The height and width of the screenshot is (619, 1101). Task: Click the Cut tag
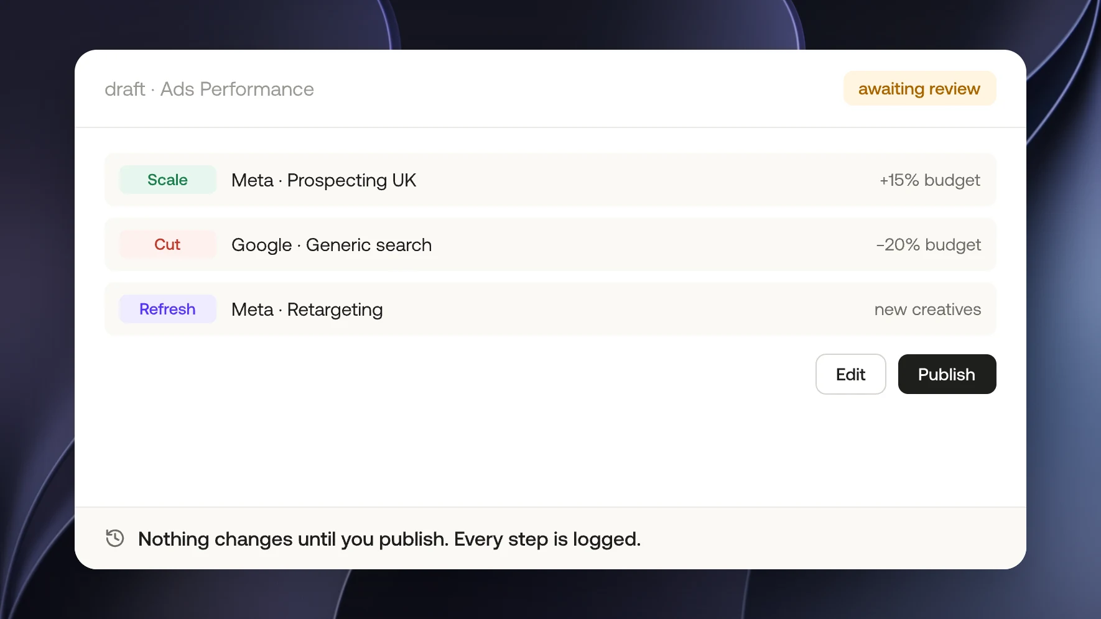click(167, 244)
